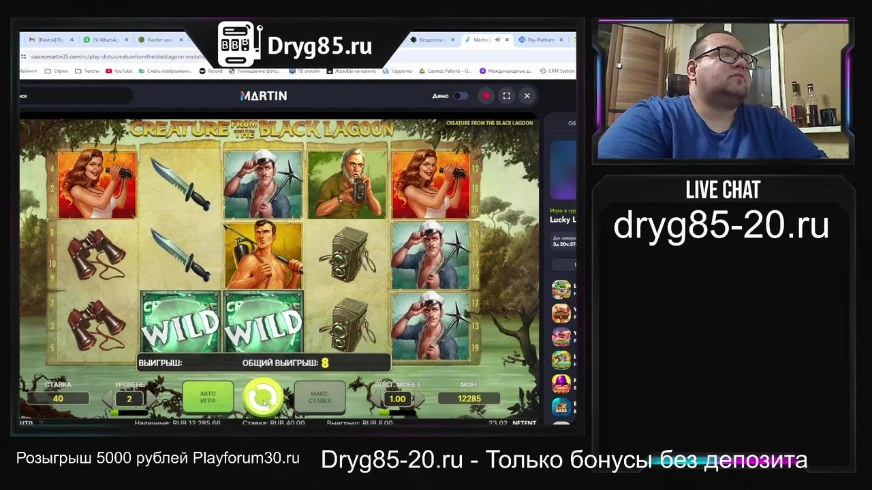Screen dimensions: 872x490
Task: Click the Lucky L tournament title
Action: [x=563, y=220]
